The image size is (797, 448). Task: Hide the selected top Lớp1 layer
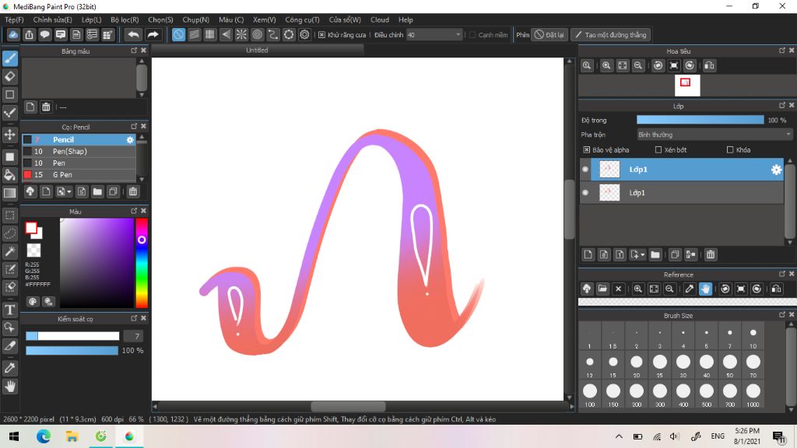pos(585,170)
